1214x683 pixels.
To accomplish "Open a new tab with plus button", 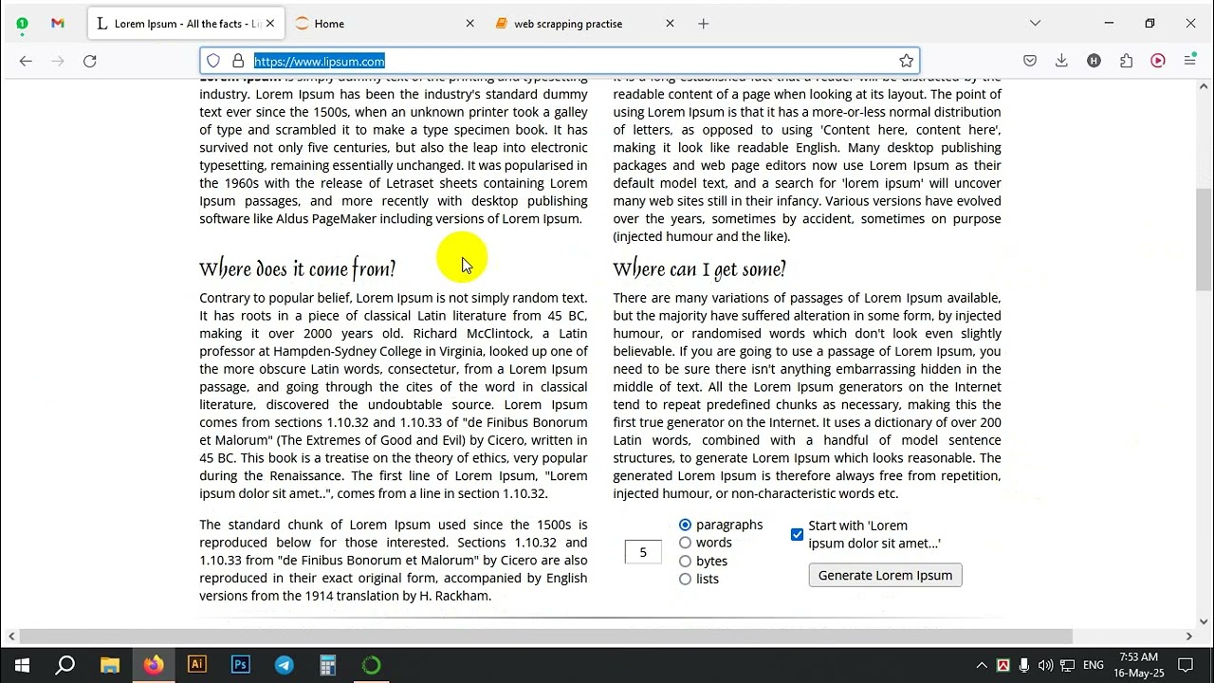I will tap(703, 24).
